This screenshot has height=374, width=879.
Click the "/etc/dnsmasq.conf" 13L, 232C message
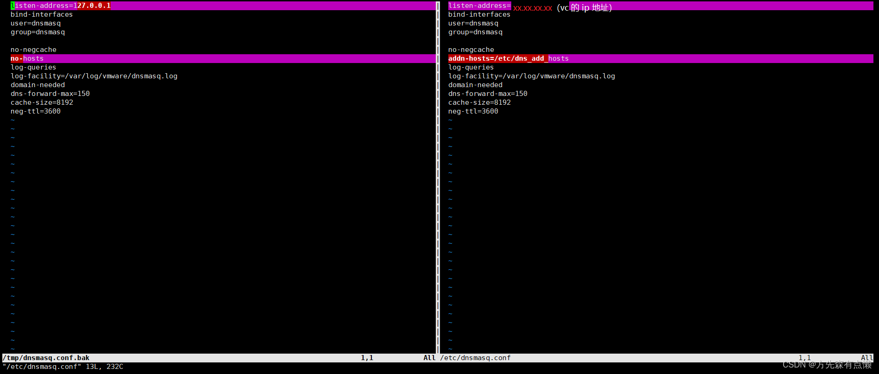[63, 367]
